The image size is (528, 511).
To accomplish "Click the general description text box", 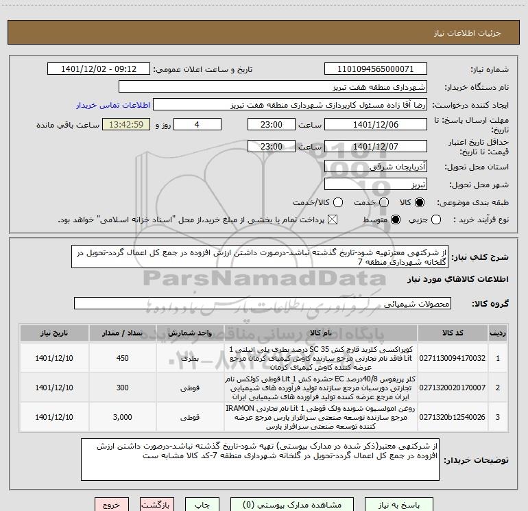I will coord(260,257).
